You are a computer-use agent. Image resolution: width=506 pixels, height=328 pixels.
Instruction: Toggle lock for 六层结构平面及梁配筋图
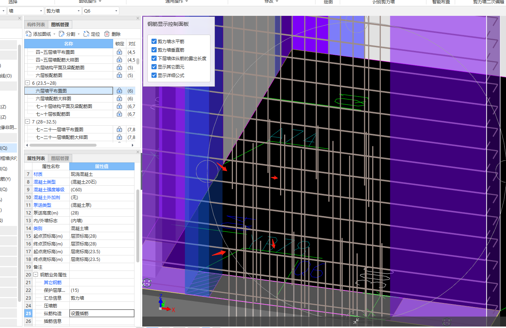click(119, 67)
